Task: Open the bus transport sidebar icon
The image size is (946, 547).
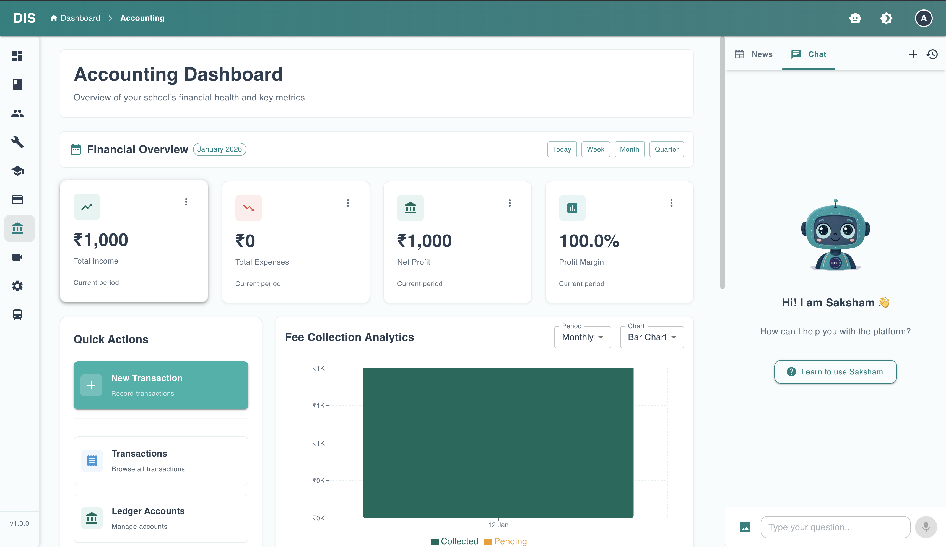Action: (x=17, y=315)
